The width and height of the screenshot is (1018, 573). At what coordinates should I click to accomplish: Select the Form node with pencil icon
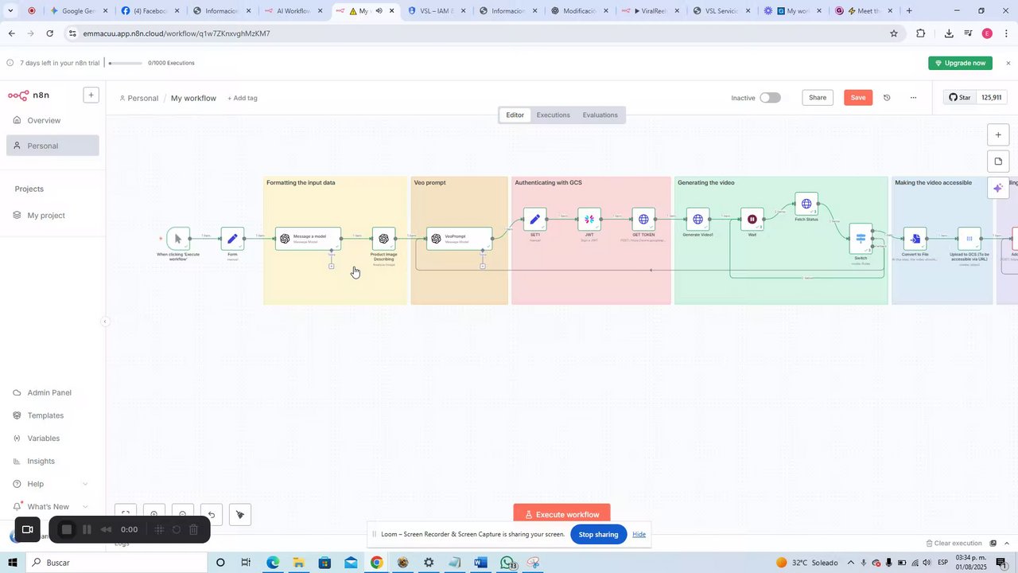232,239
